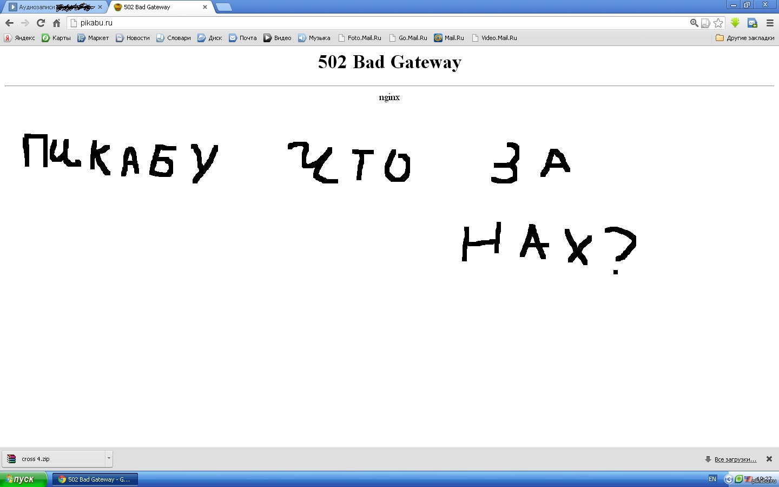Go back with the back arrow
Screen dimensions: 779x487
9,23
